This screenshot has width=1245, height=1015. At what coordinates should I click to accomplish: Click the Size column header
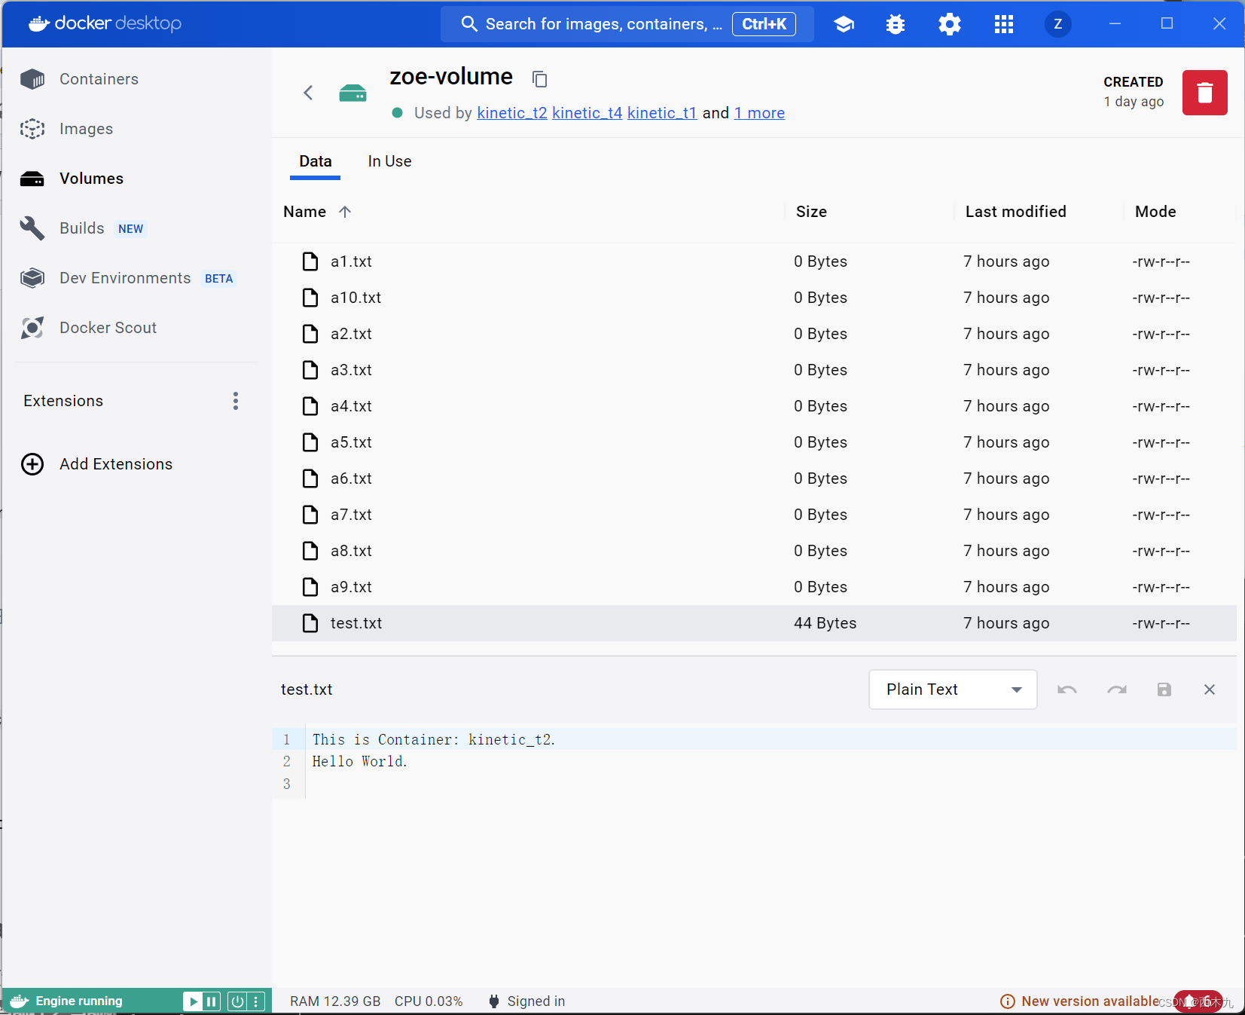811,212
